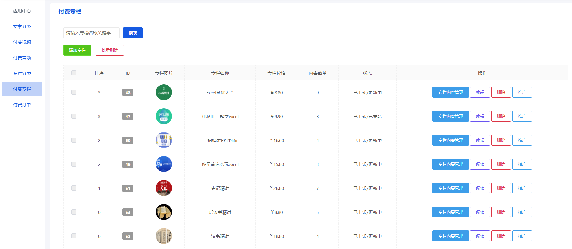Viewport: 572px width, 249px height.
Task: Open 专栏内容管理 for 史记精讲
Action: pos(450,188)
